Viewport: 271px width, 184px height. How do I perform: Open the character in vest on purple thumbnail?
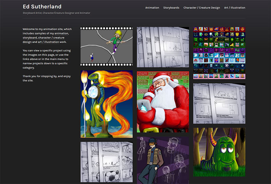163,160
